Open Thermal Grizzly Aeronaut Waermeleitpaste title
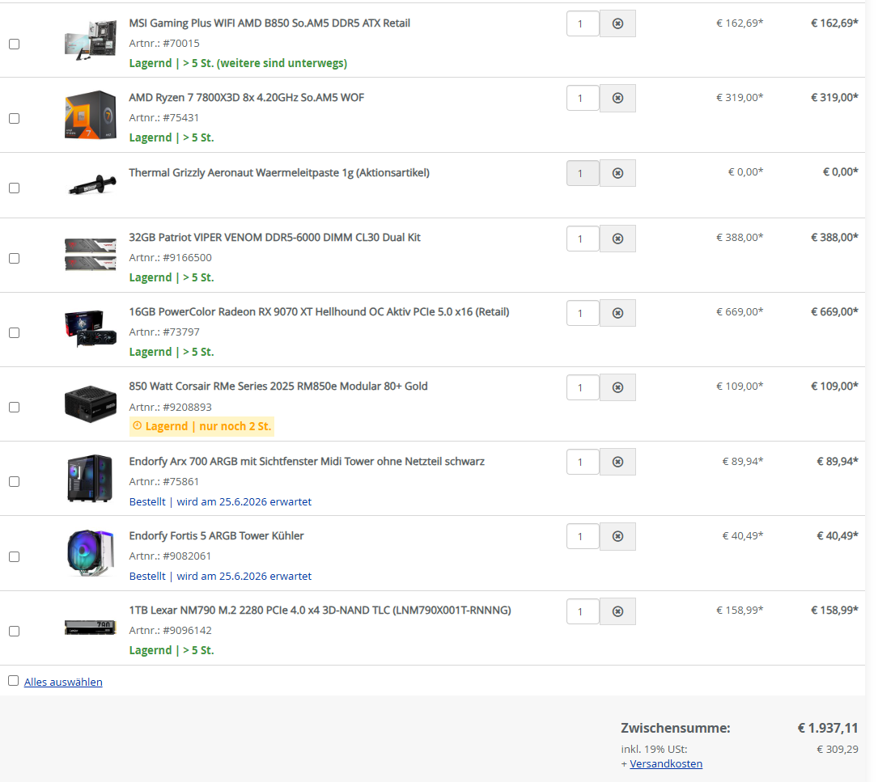This screenshot has height=782, width=878. pyautogui.click(x=279, y=172)
